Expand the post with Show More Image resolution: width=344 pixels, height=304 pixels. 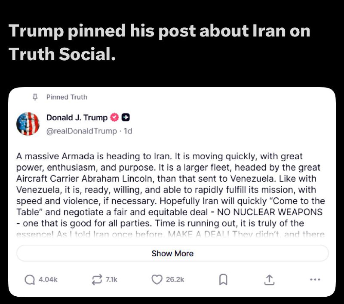tap(172, 253)
